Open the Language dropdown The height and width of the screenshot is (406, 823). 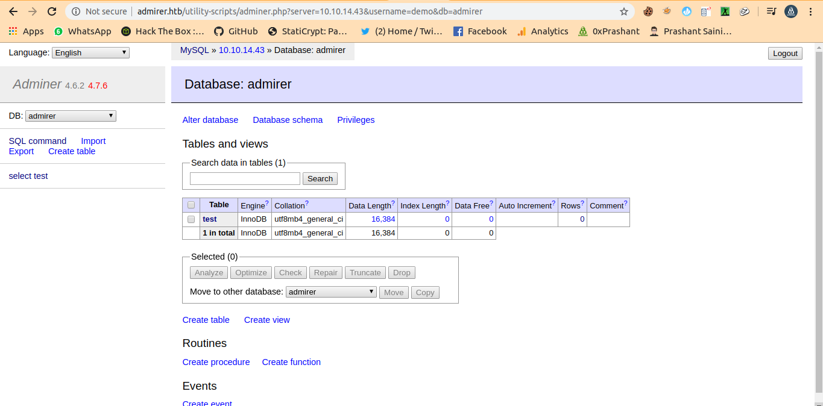pos(90,53)
